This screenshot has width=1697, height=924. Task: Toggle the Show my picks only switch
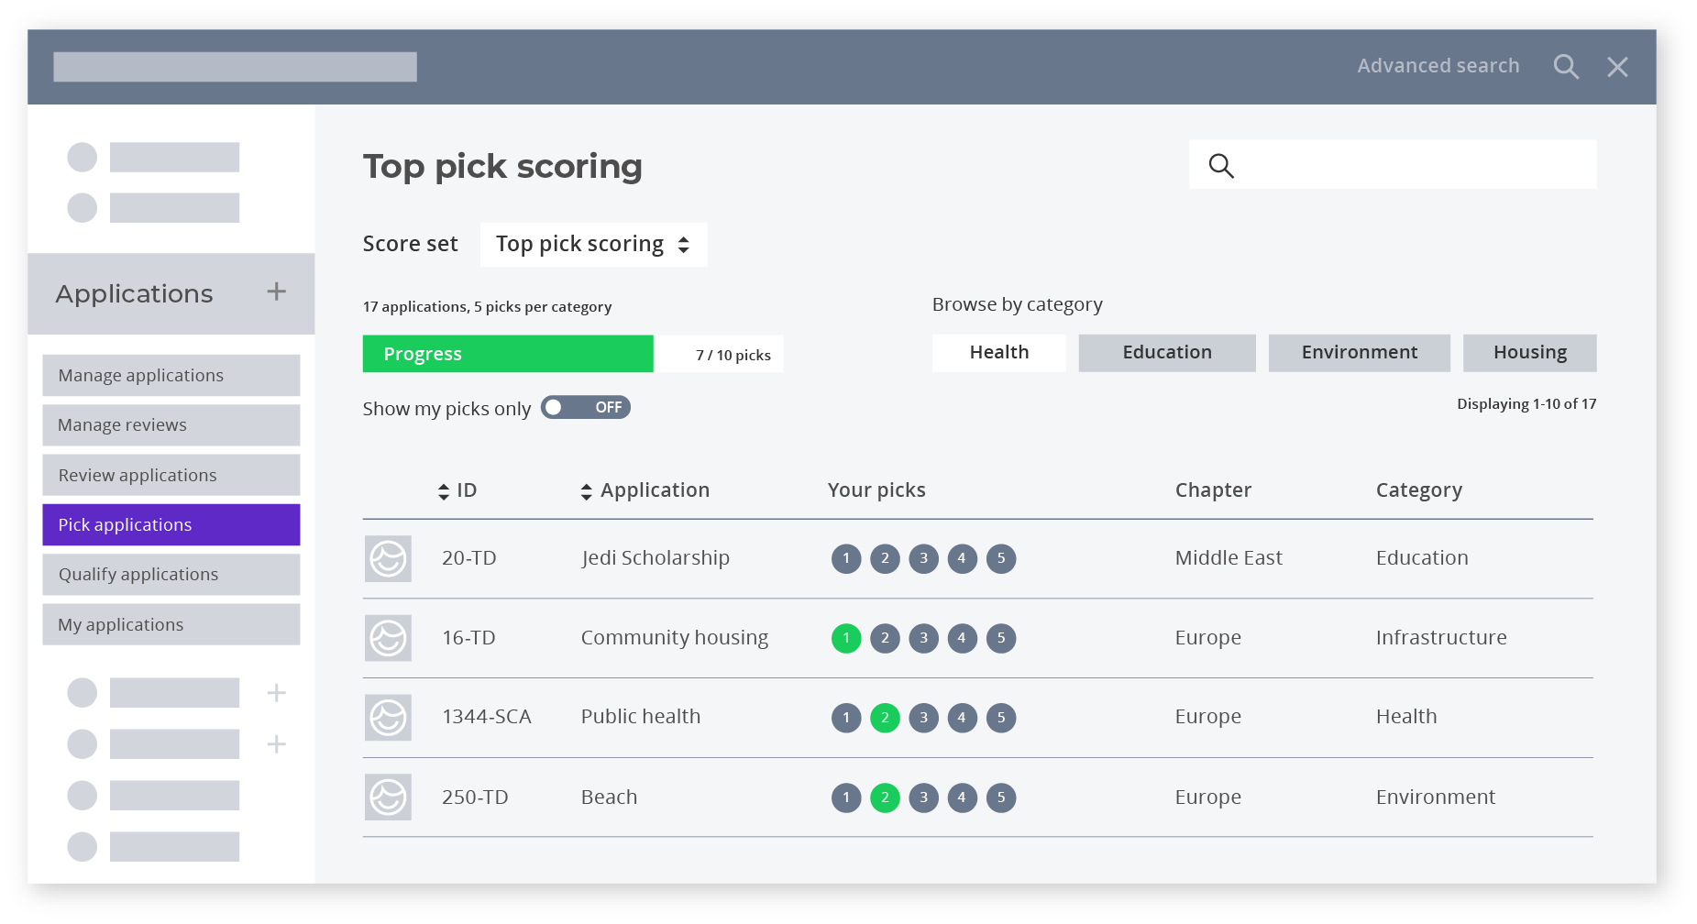click(585, 407)
